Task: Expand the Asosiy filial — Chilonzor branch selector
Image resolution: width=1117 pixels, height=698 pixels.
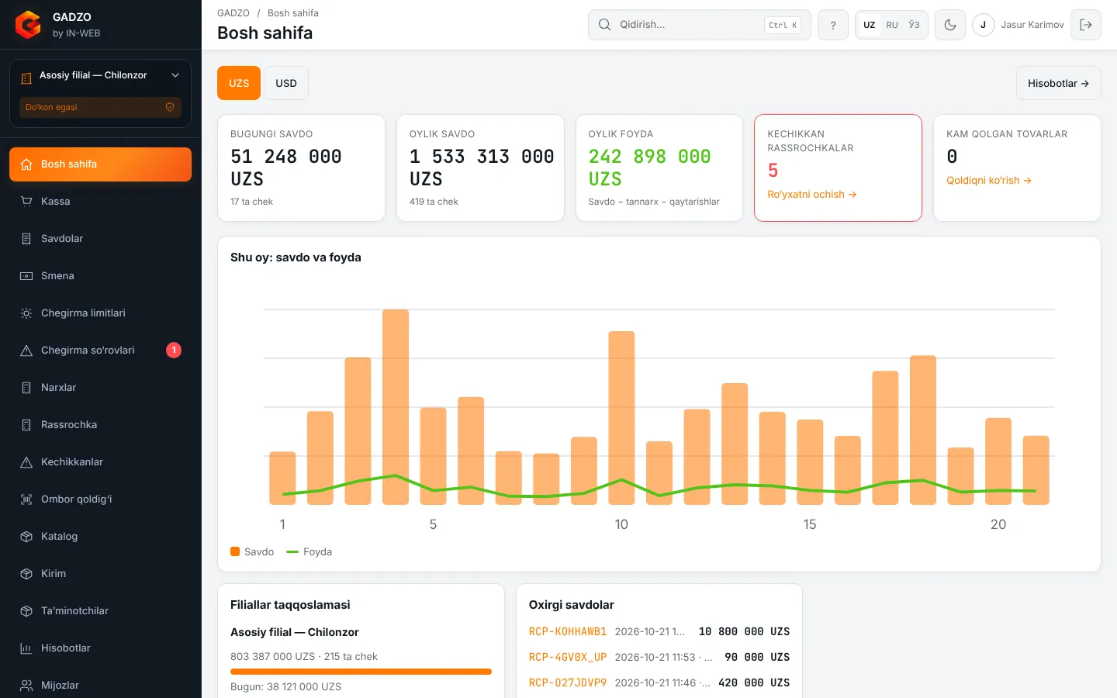Action: click(x=100, y=75)
